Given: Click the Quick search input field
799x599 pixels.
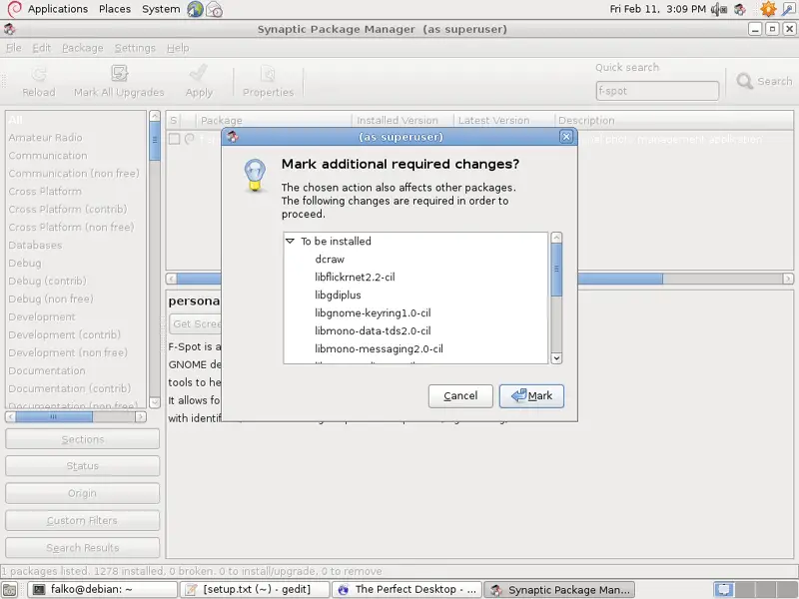Looking at the screenshot, I should point(657,91).
